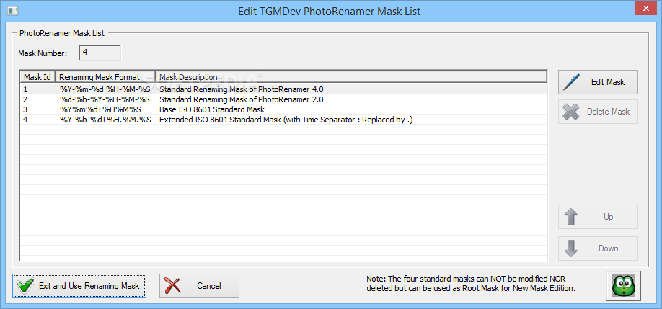Click description 'Standard Renaming Mask of PhotoRenamer 4.0'
Screen dimensions: 662x309
pos(242,89)
